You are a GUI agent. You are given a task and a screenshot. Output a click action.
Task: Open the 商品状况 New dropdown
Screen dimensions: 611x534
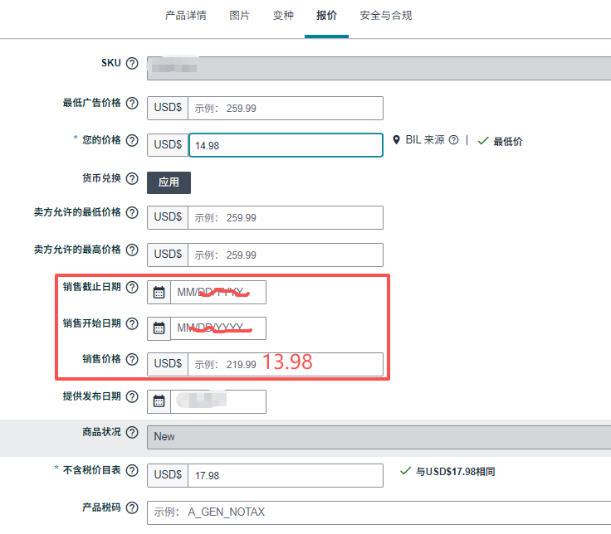click(x=379, y=437)
